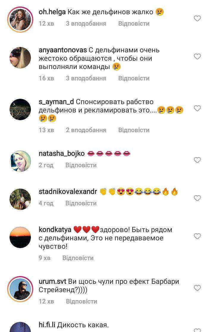Open natasha_bojko's profile photo
Screen dimensions: 214x332
point(20,161)
